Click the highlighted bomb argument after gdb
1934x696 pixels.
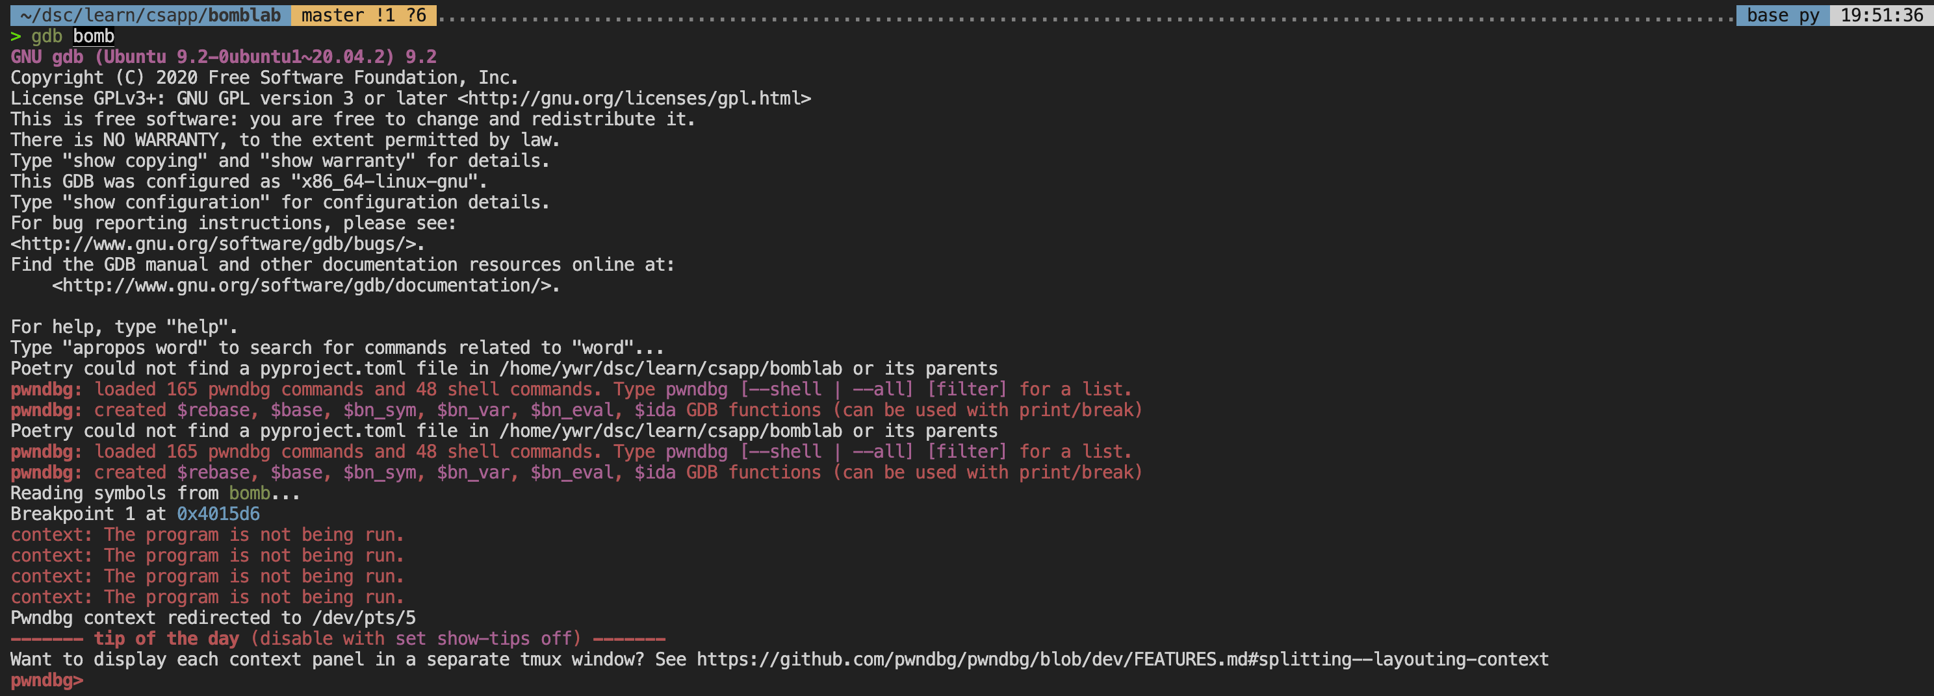94,36
